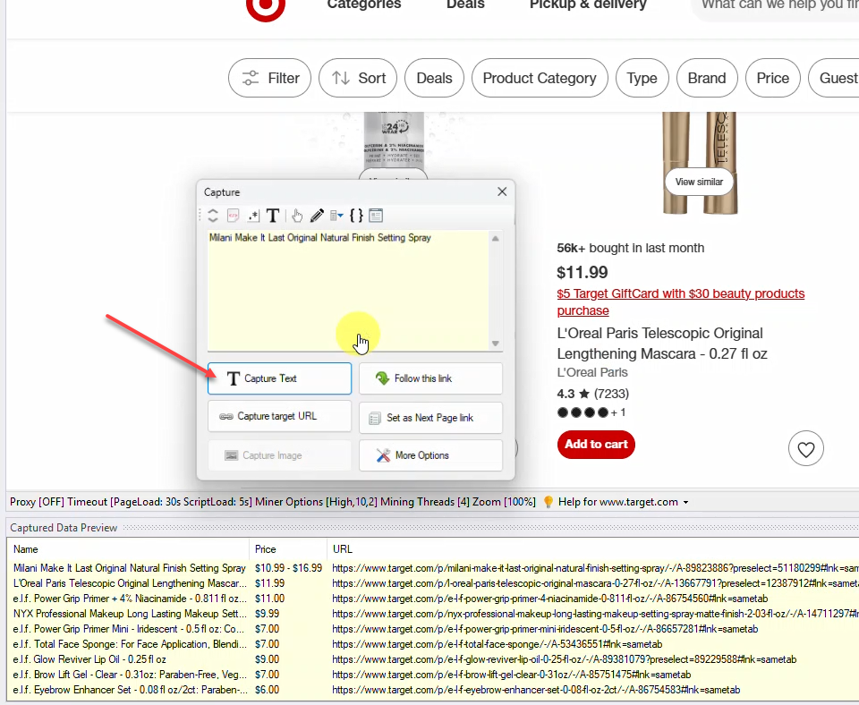Select the e.l.f. Brow Lift Gel row
The height and width of the screenshot is (705, 859).
point(433,675)
